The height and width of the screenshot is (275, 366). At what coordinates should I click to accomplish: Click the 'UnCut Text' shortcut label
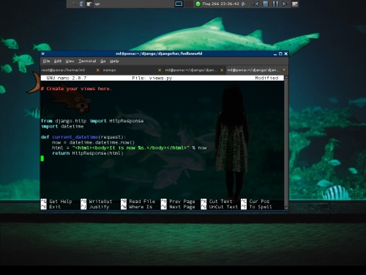click(223, 207)
